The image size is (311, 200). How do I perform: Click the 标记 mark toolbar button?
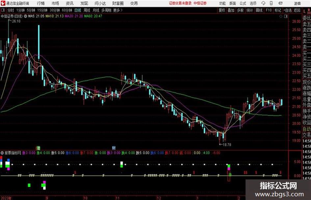[278, 10]
